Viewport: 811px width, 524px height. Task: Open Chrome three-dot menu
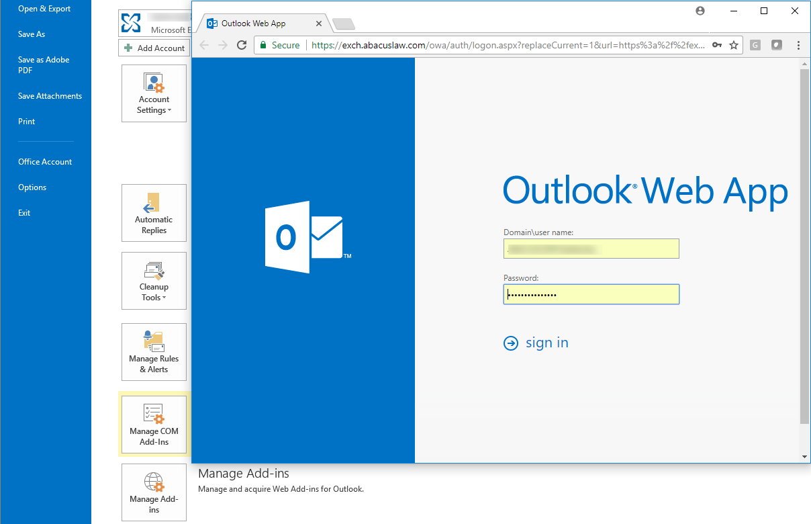(798, 45)
